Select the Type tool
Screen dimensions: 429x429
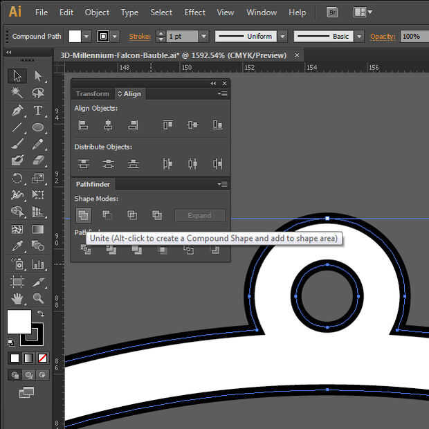(38, 111)
